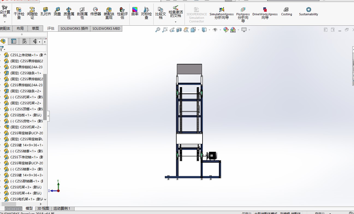Select (-) CZSS顶棚<1> component
The width and height of the screenshot is (354, 214).
coord(23,109)
